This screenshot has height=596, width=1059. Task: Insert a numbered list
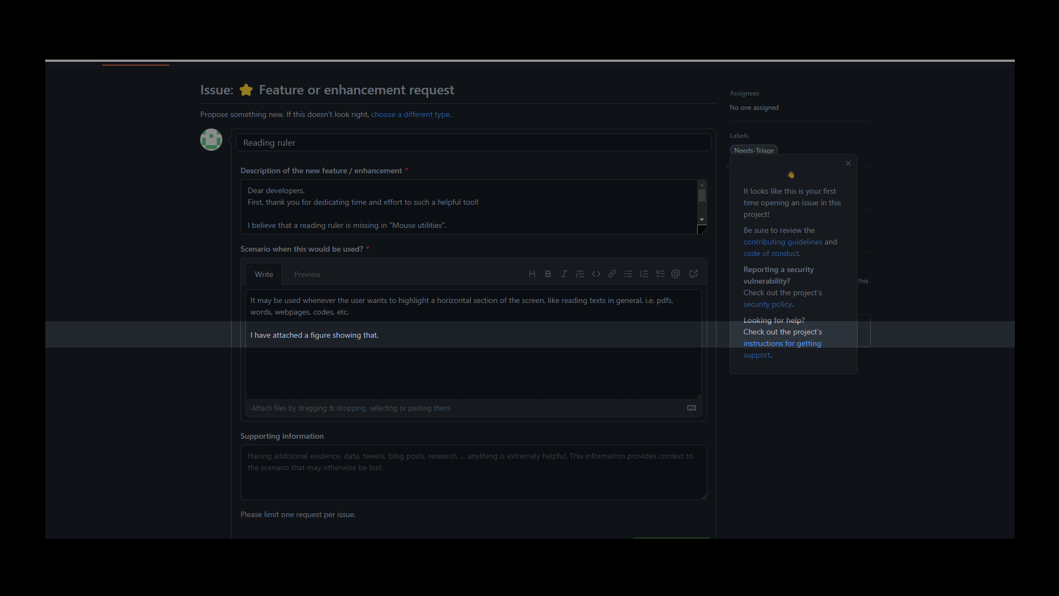click(x=644, y=274)
